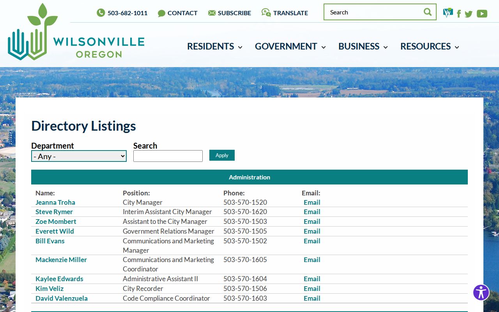Click Email link for Zoe Mombert
Screen dimensions: 499x312
[x=312, y=222]
